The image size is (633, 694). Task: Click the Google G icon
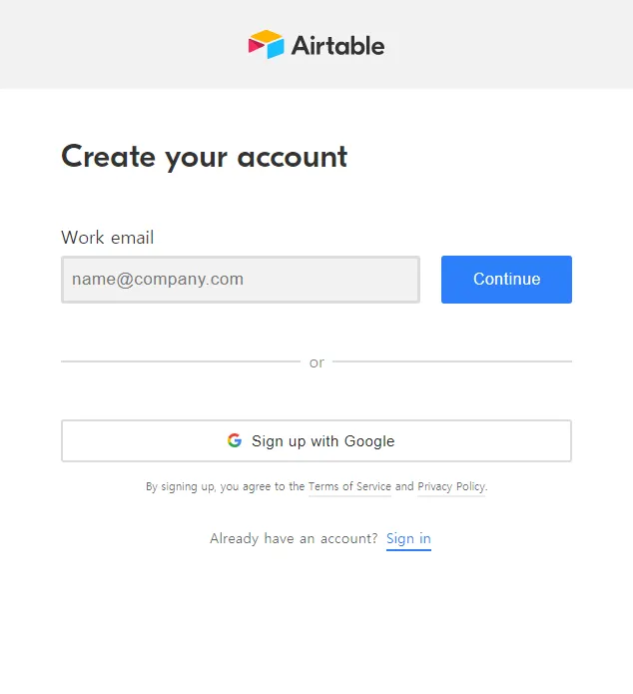pos(235,440)
